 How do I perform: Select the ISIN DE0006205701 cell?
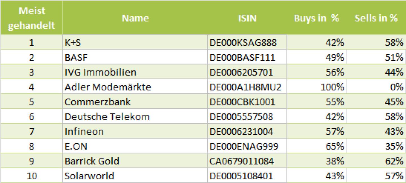point(241,72)
